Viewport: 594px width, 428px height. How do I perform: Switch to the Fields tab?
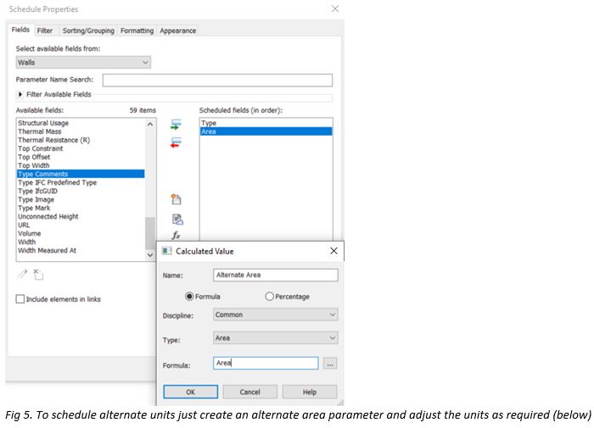(20, 30)
